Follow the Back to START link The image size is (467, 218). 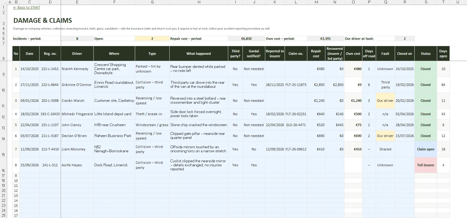27,7
